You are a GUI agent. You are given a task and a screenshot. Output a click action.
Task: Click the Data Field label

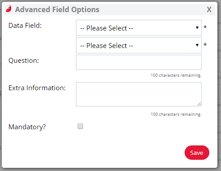[x=25, y=26]
